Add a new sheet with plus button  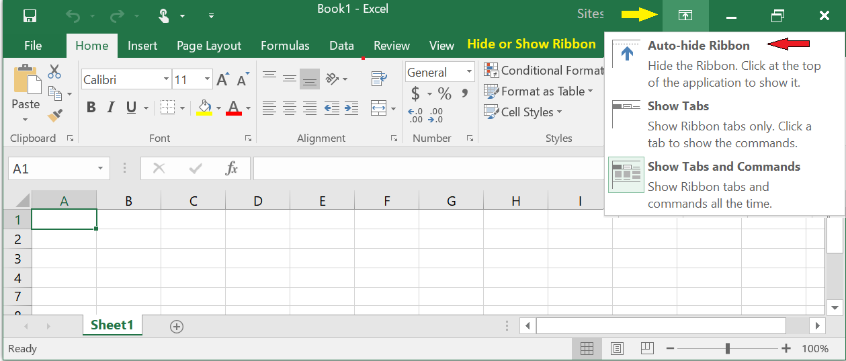[x=177, y=327]
